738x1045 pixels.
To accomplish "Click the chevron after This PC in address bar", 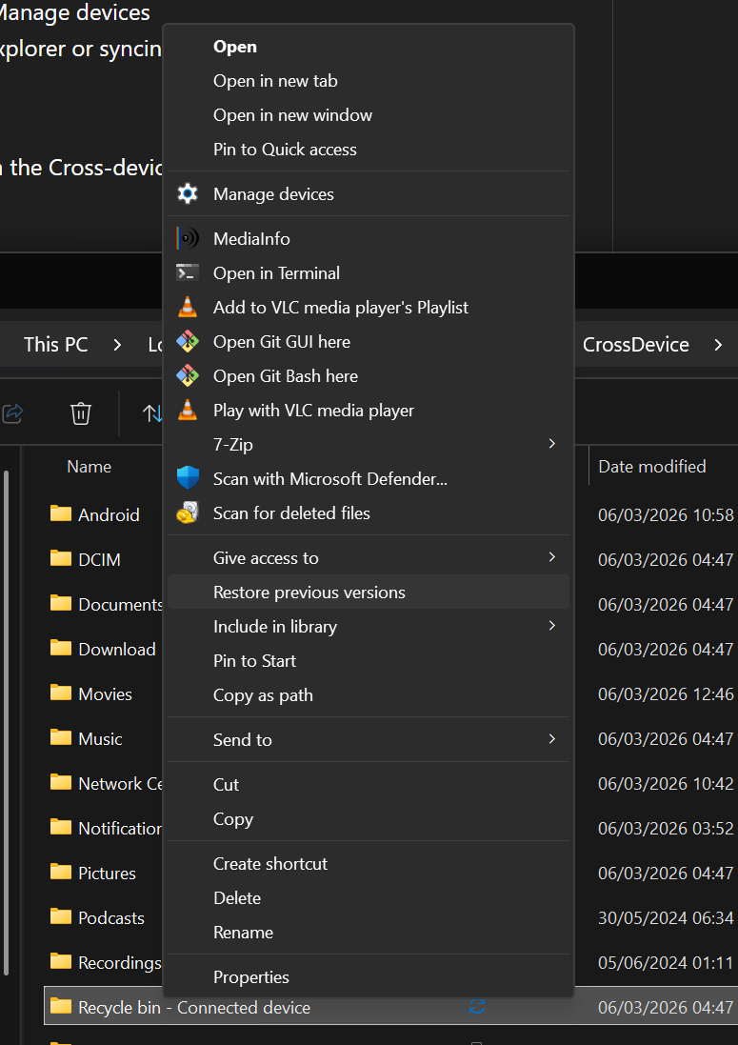I will (117, 345).
